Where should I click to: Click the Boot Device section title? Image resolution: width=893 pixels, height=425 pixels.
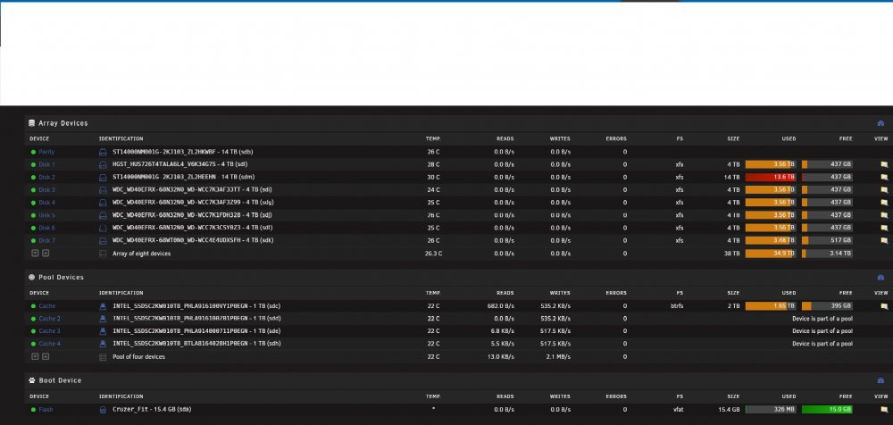60,380
